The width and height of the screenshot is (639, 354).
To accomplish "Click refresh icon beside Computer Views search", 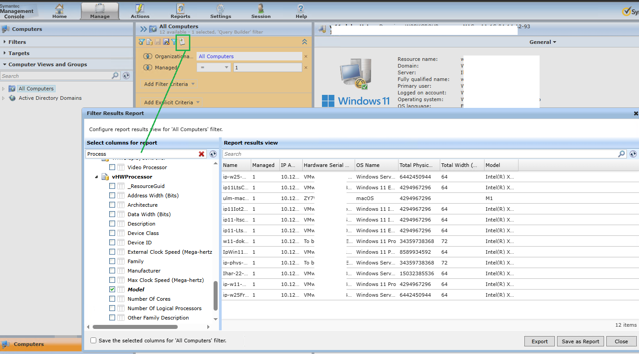I will tap(126, 76).
